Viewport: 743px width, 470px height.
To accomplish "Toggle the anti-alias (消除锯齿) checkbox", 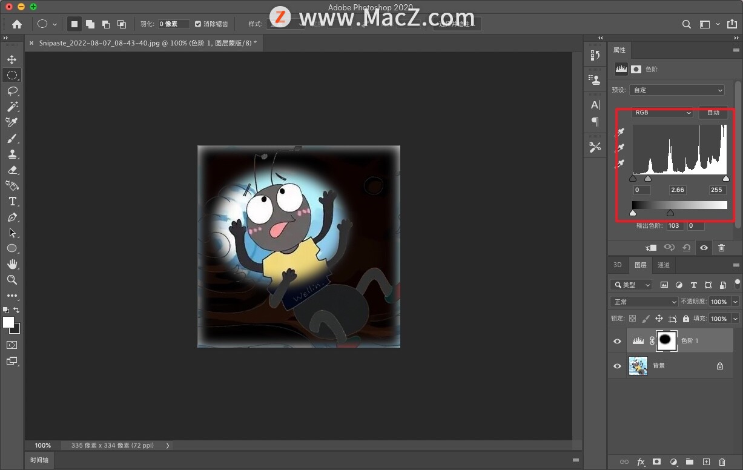I will (x=197, y=24).
